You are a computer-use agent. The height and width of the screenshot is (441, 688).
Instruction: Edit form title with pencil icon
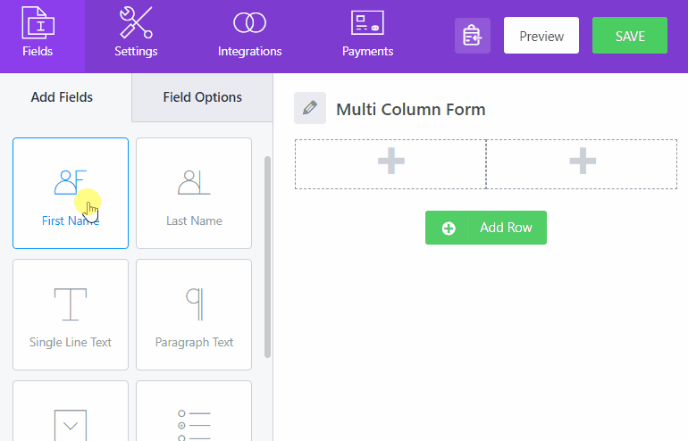click(310, 108)
